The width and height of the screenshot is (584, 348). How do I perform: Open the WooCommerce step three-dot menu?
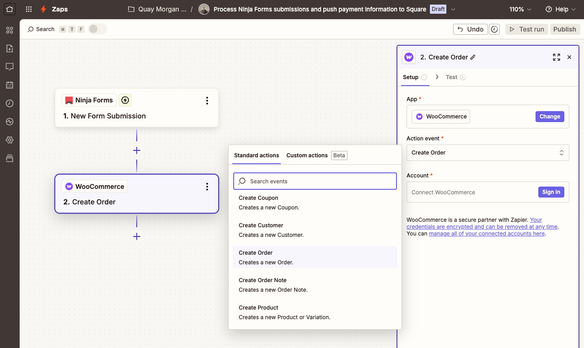(x=207, y=187)
